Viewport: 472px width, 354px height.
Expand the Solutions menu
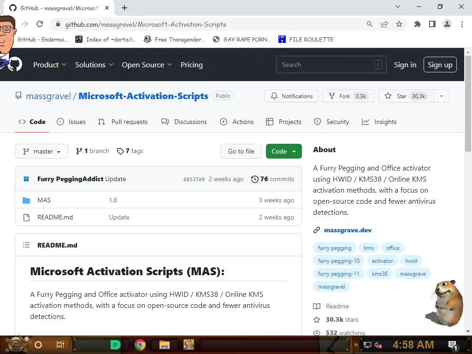pyautogui.click(x=94, y=65)
